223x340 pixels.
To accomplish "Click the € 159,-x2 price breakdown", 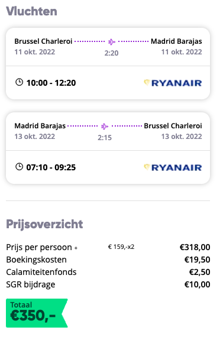I will tap(121, 247).
